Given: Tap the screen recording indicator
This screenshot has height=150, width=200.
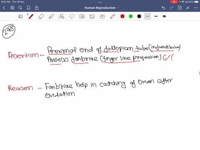Looking at the screenshot, I should coord(174,2).
